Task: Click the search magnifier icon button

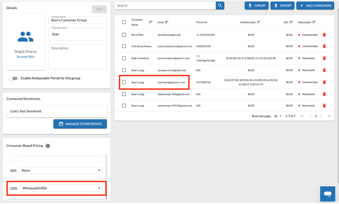Action: (x=220, y=6)
